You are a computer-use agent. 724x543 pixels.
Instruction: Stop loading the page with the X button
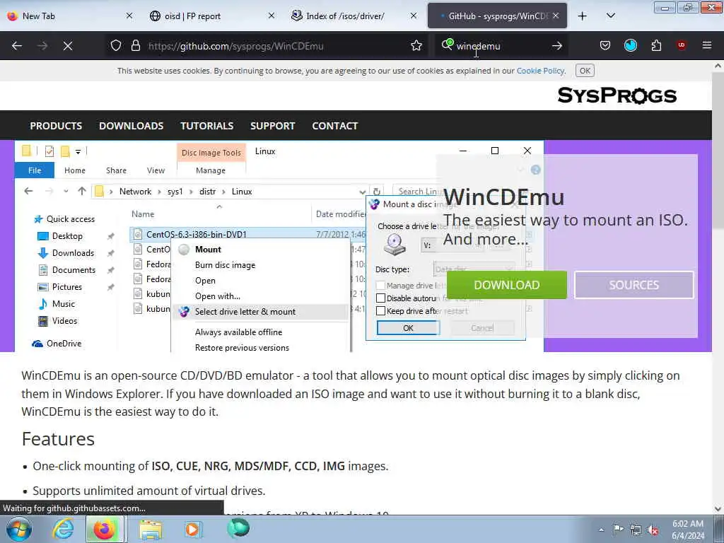[68, 46]
